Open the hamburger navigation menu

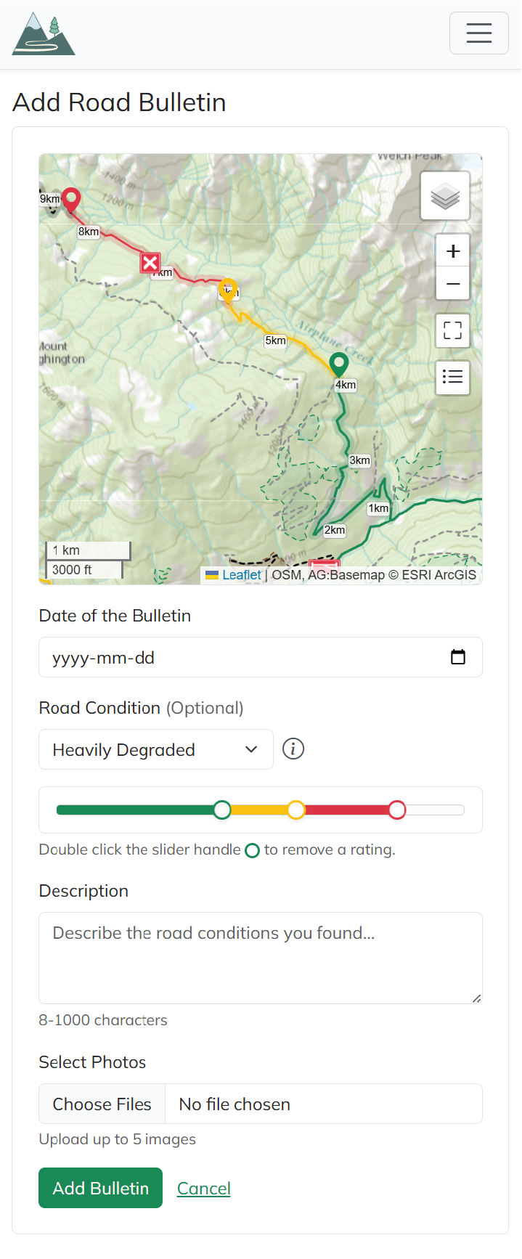coord(478,33)
